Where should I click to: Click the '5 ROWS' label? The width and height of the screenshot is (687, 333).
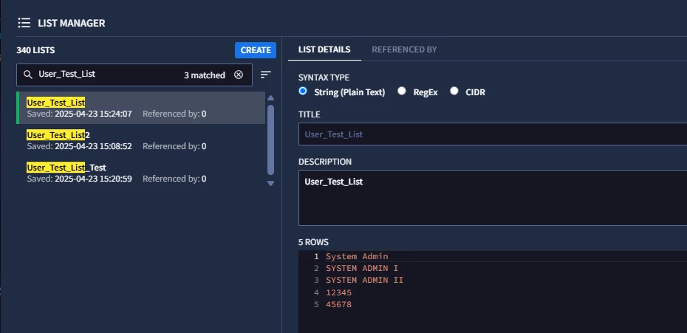313,242
